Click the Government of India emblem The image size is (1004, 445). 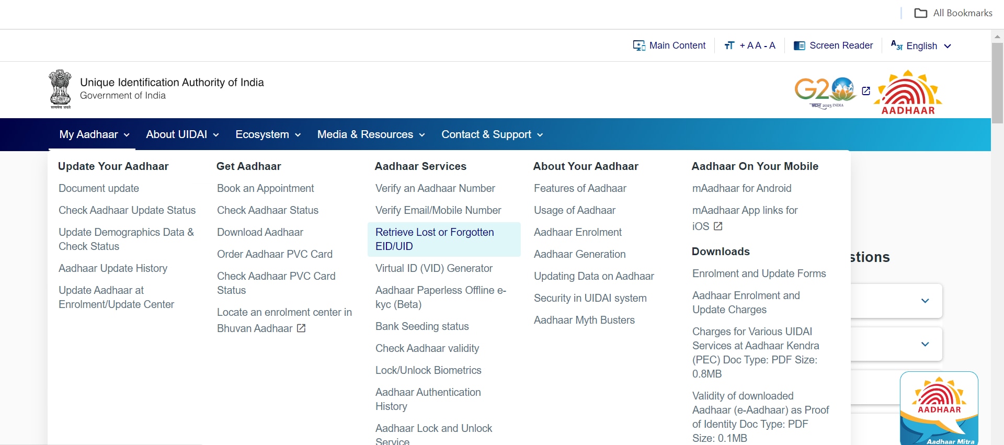(60, 89)
